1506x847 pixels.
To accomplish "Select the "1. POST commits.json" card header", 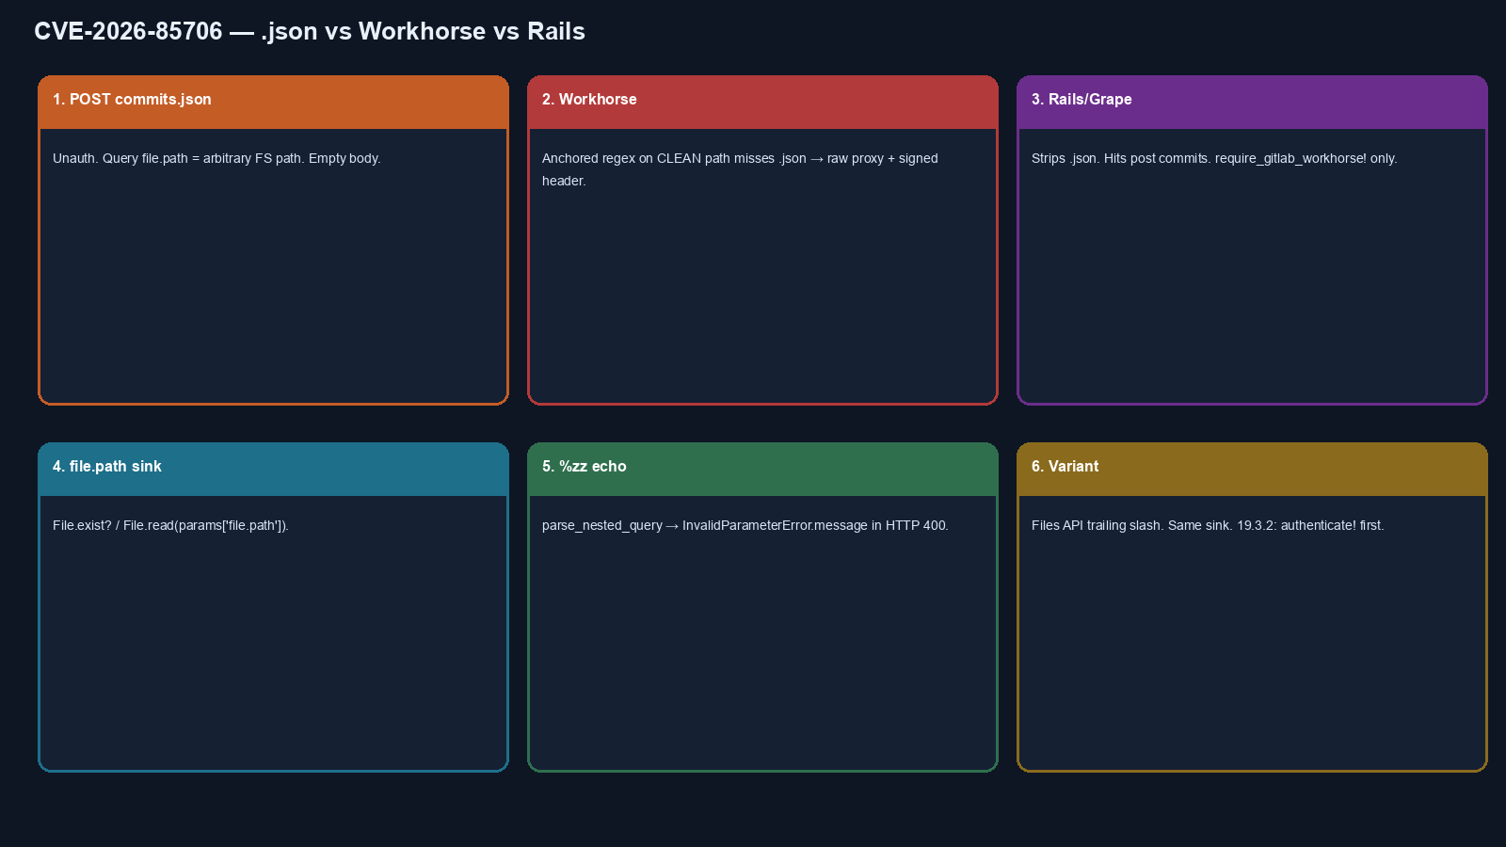I will [x=273, y=102].
